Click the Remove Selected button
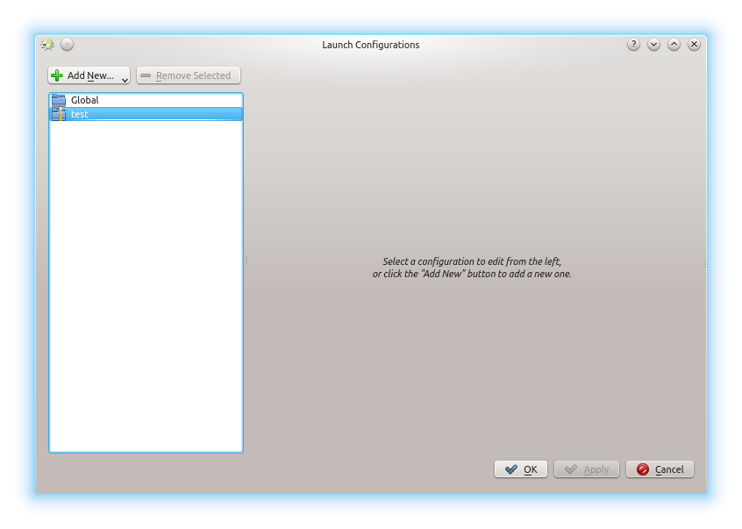Viewport: 742px width, 529px height. click(x=189, y=75)
